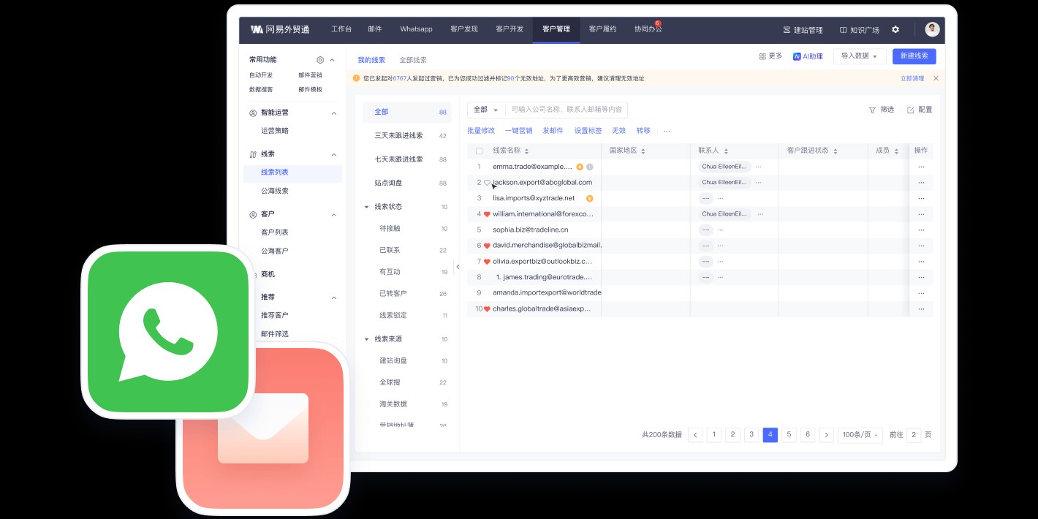Open the 全部 search scope dropdown
The height and width of the screenshot is (519, 1038).
[485, 110]
